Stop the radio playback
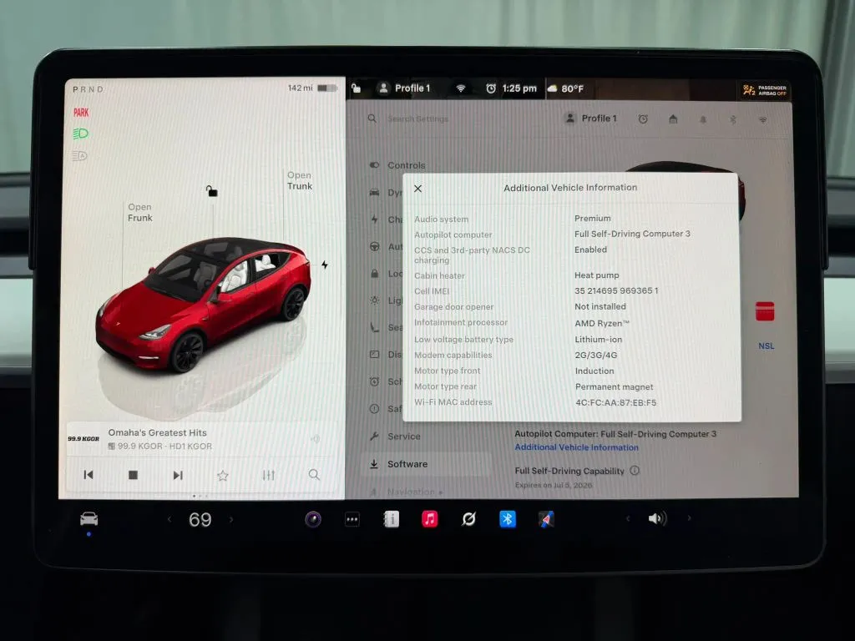 pos(133,475)
